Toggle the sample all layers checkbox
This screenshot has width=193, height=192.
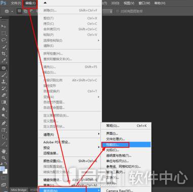tap(118, 11)
